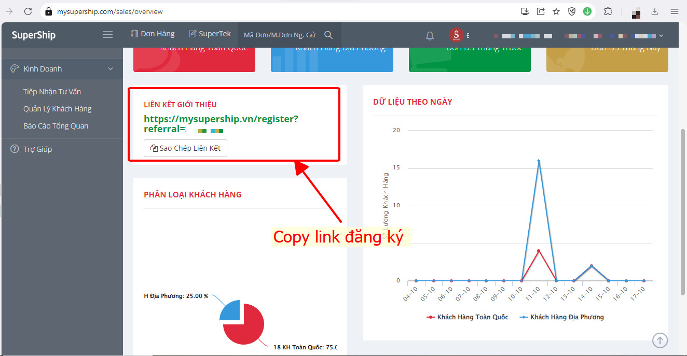This screenshot has height=356, width=687.
Task: Expand the user account dropdown arrow
Action: pos(661,36)
